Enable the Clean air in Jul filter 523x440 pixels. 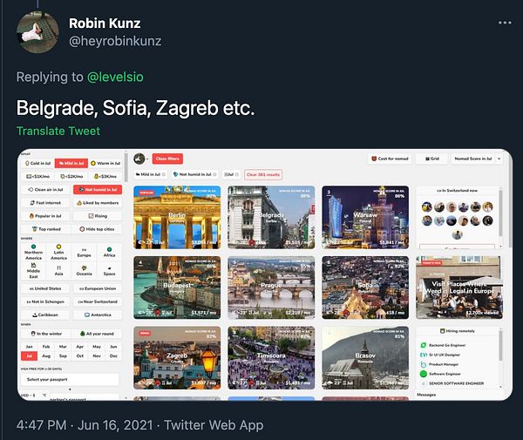(x=45, y=190)
